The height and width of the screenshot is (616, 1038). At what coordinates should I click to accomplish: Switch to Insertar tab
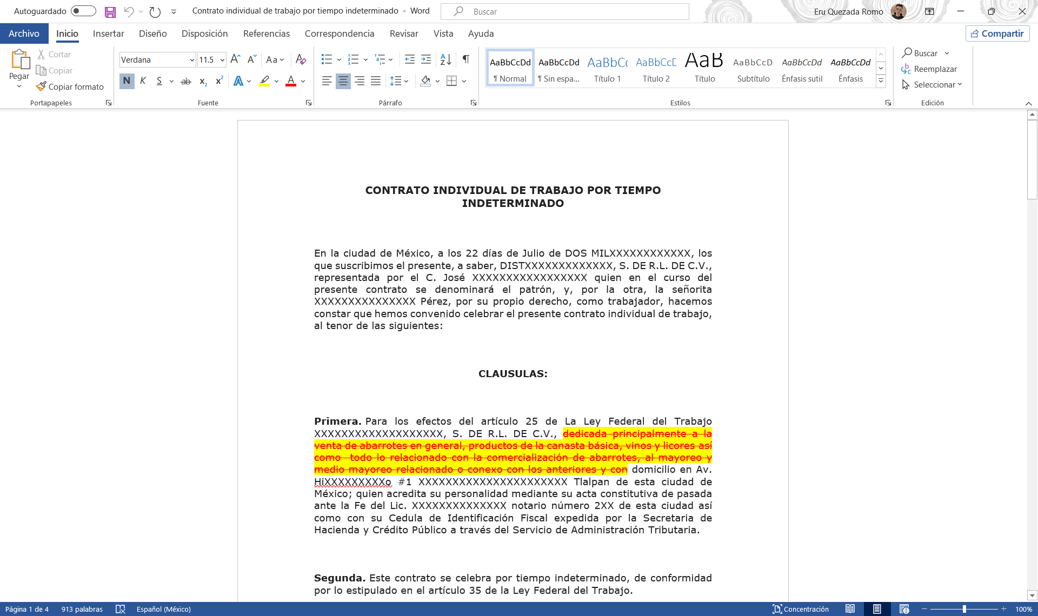point(108,34)
